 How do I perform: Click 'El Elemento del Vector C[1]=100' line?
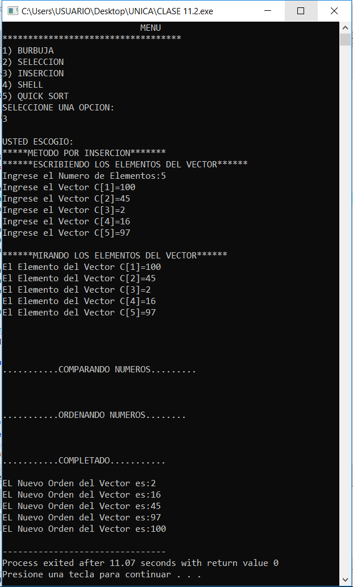point(81,267)
